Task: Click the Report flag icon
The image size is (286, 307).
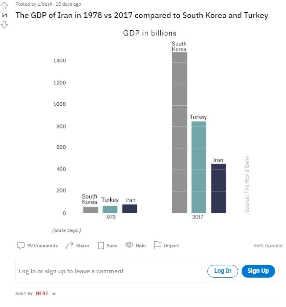Action: click(x=158, y=245)
